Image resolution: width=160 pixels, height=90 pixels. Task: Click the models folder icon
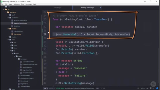click(x=10, y=29)
